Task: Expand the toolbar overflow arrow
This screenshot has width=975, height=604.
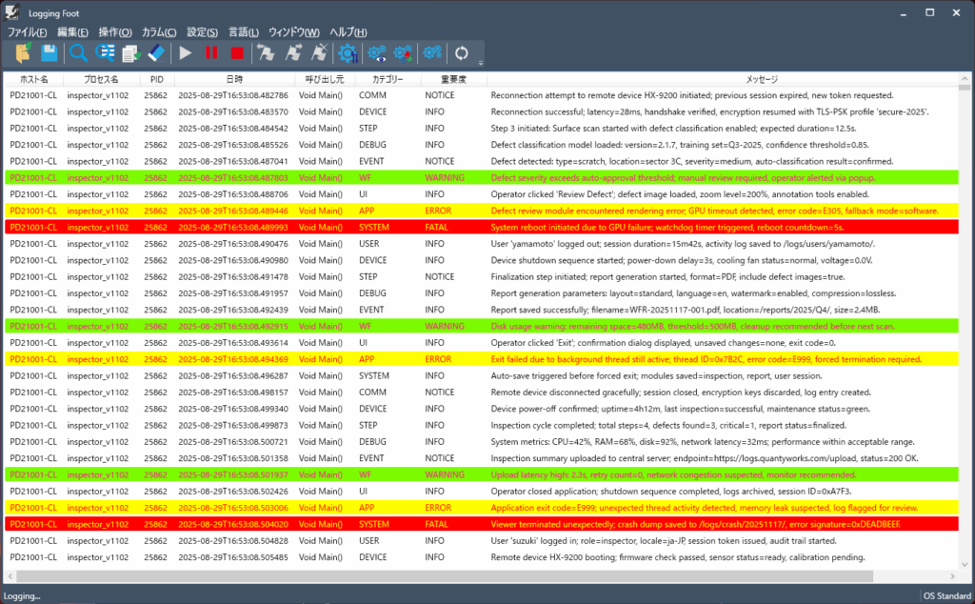Action: pos(481,63)
